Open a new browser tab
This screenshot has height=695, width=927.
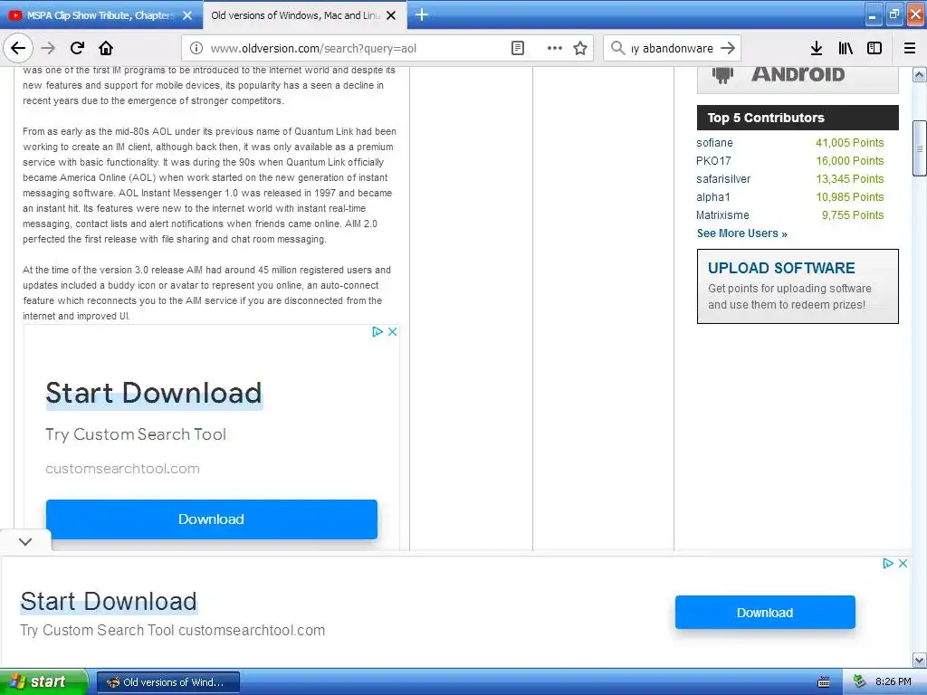click(422, 14)
